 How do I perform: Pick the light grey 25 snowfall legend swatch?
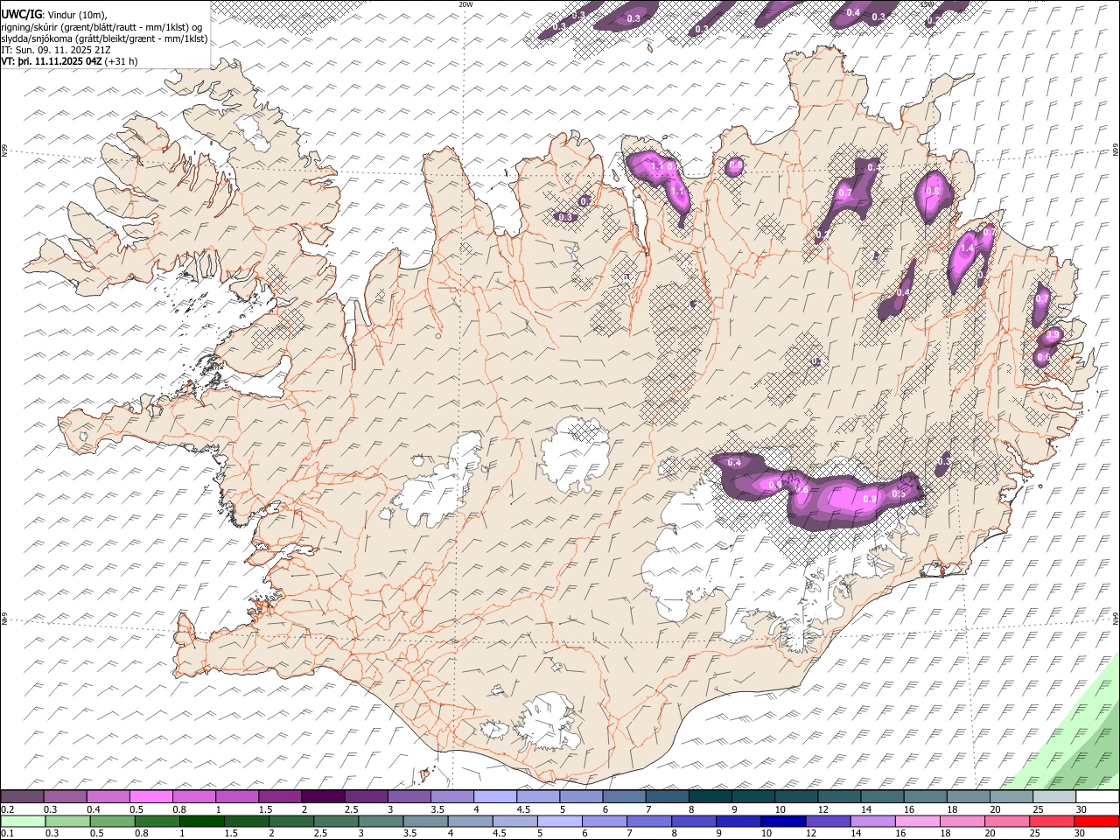[x=1054, y=797]
